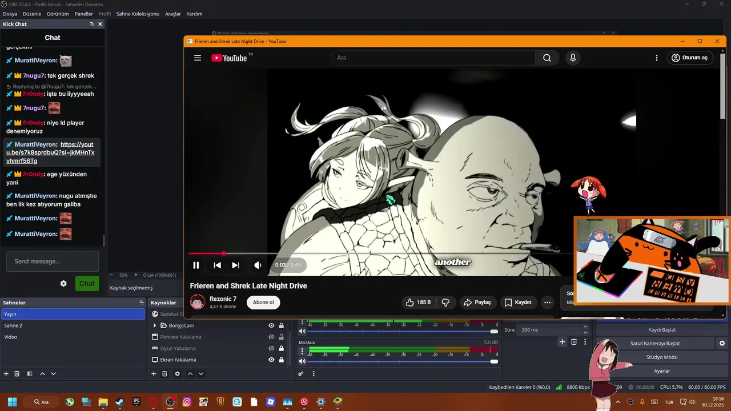Open YouTube settings three-dot menu

point(657,58)
